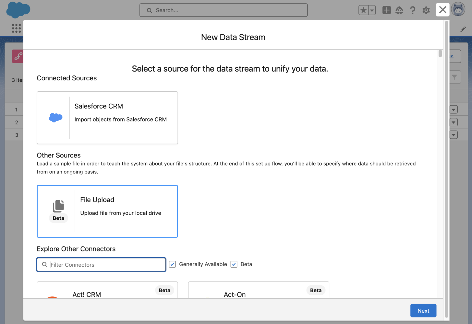Screen dimensions: 472x324
Task: Uncheck the Beta filter checkbox
Action: tap(234, 264)
